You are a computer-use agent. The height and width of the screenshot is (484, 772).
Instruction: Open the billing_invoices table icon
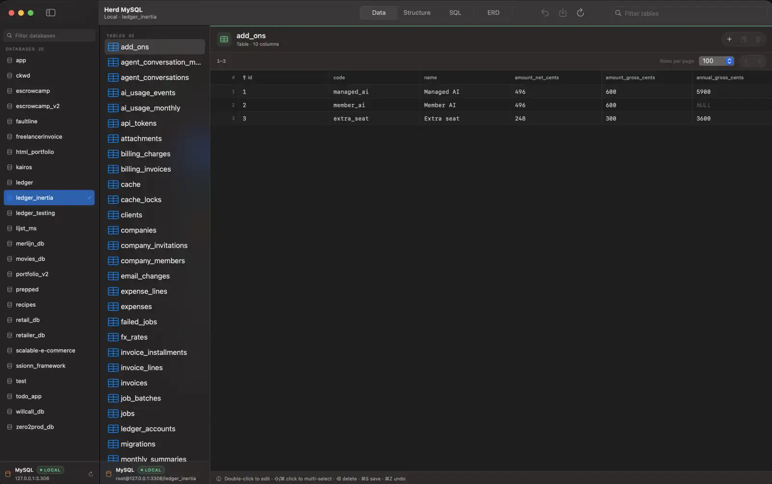[113, 169]
